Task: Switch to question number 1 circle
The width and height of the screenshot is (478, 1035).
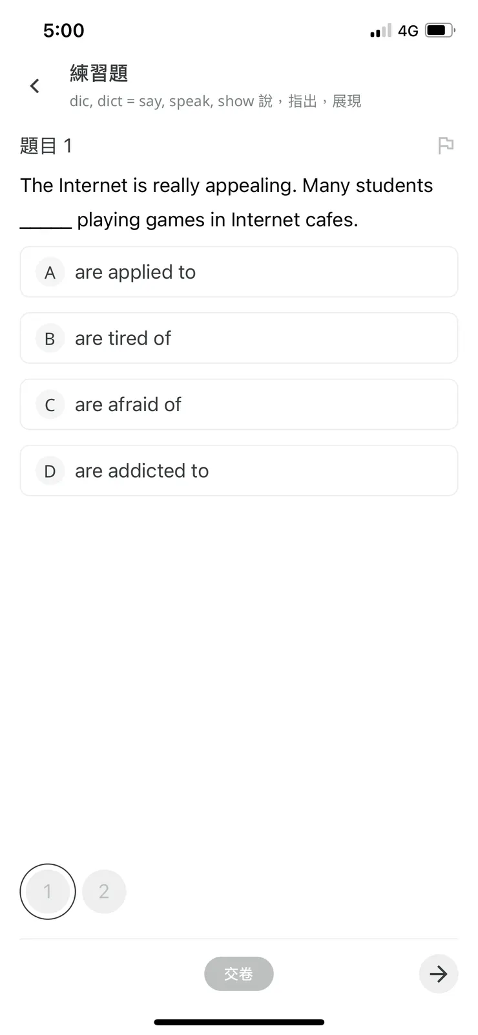Action: [x=48, y=891]
